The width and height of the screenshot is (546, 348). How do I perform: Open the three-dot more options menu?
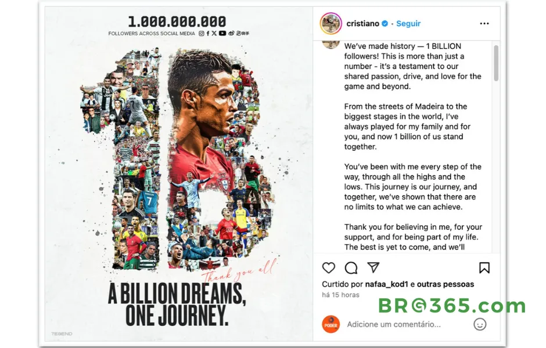pyautogui.click(x=484, y=24)
